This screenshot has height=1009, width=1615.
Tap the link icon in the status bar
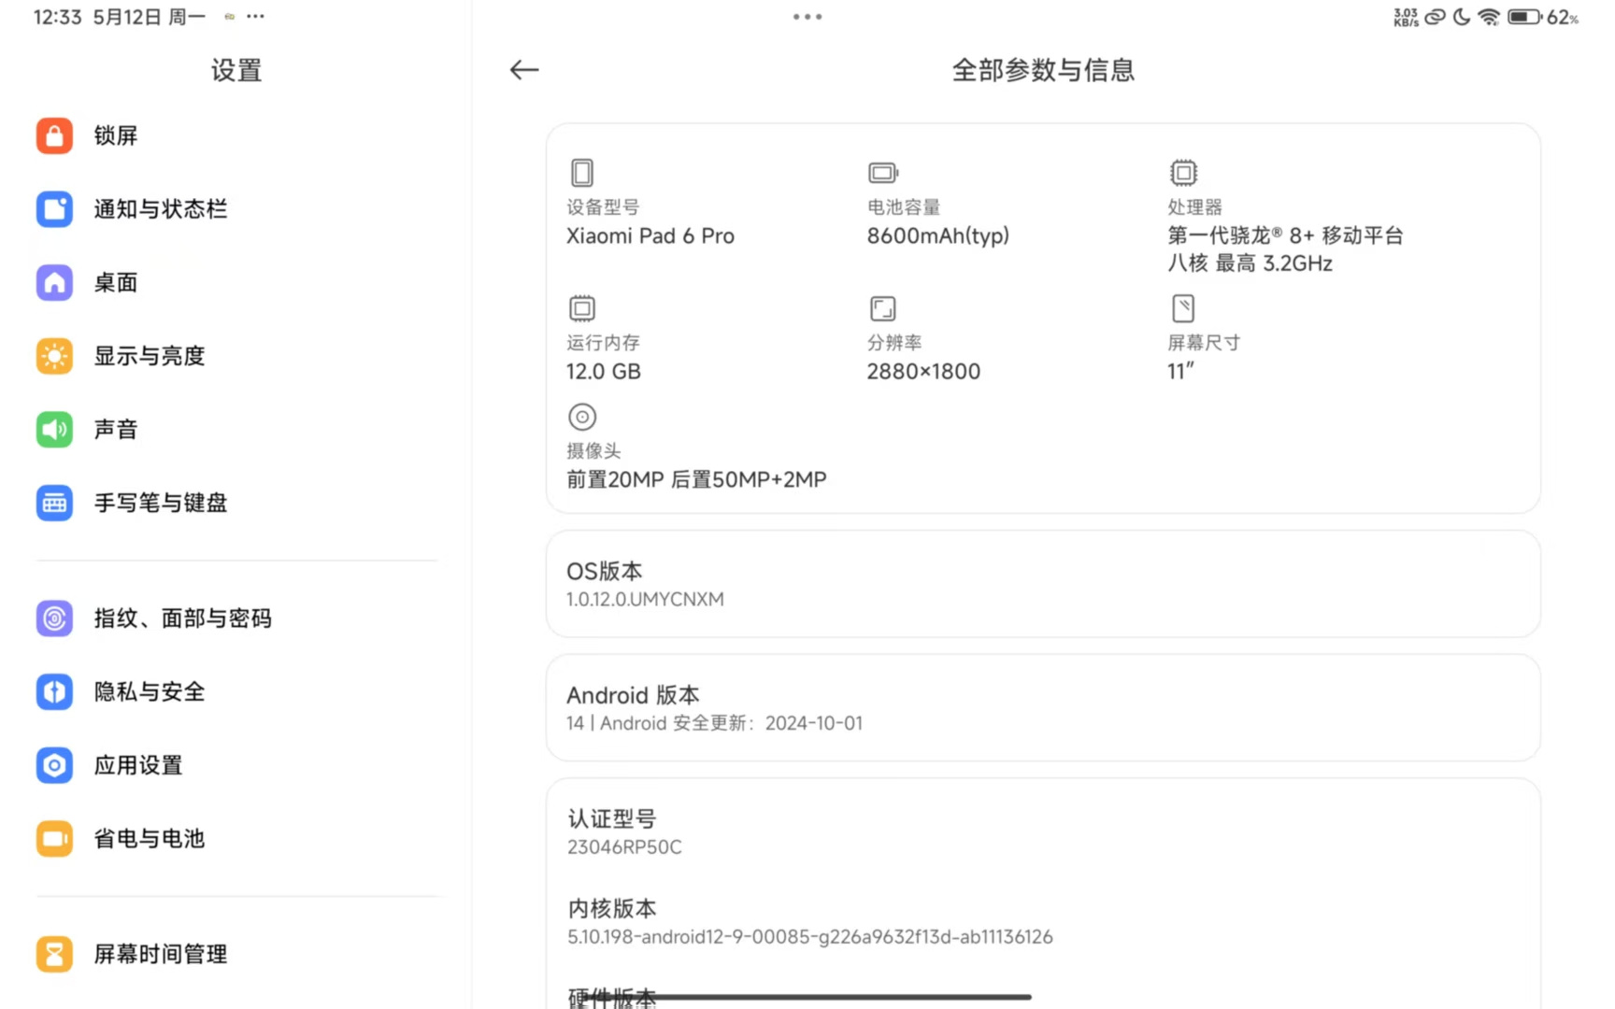coord(1435,17)
